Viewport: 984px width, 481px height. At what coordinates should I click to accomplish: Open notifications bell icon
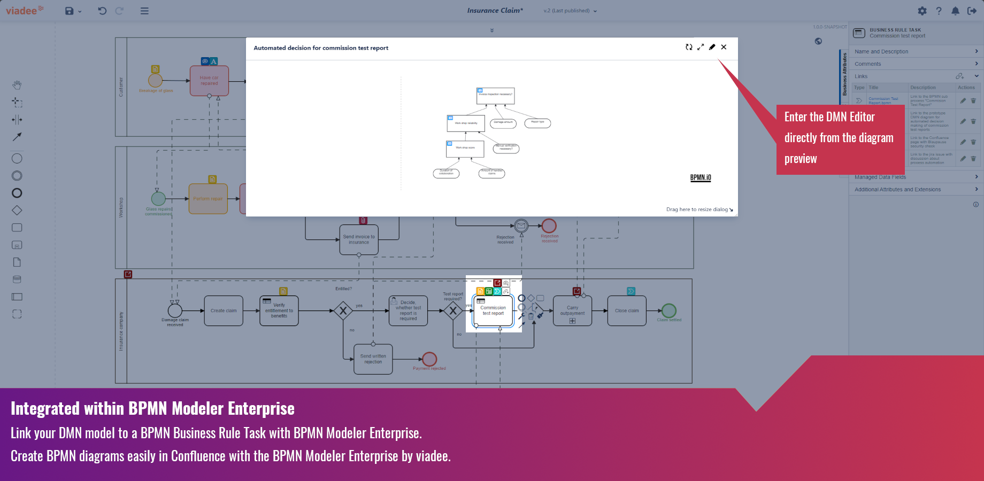[x=955, y=11]
